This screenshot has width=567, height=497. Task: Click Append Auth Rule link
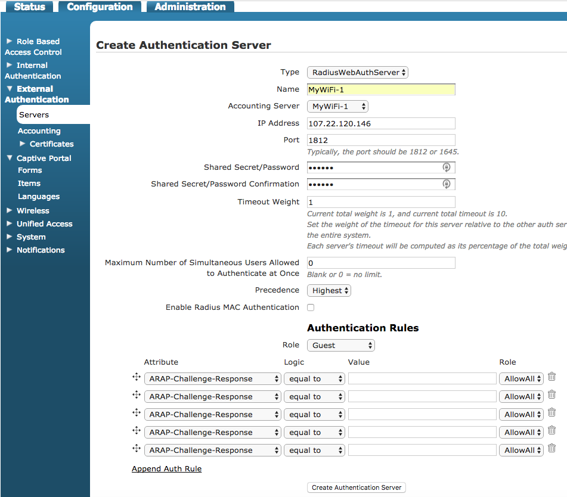pyautogui.click(x=167, y=469)
